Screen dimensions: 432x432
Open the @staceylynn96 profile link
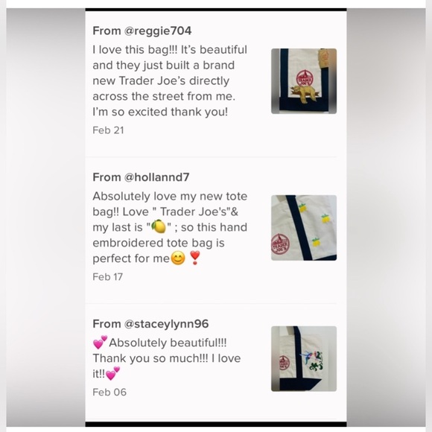(x=166, y=324)
